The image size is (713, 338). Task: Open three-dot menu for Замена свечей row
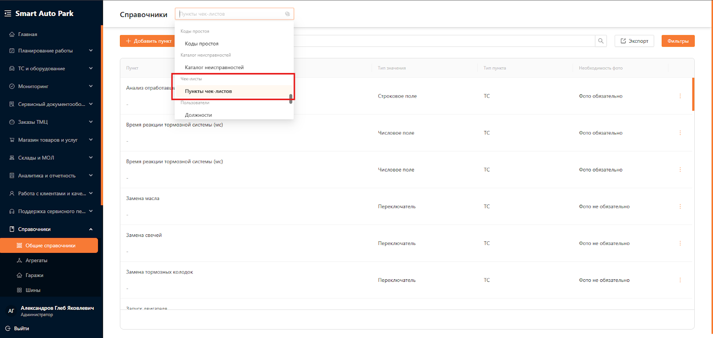point(680,244)
